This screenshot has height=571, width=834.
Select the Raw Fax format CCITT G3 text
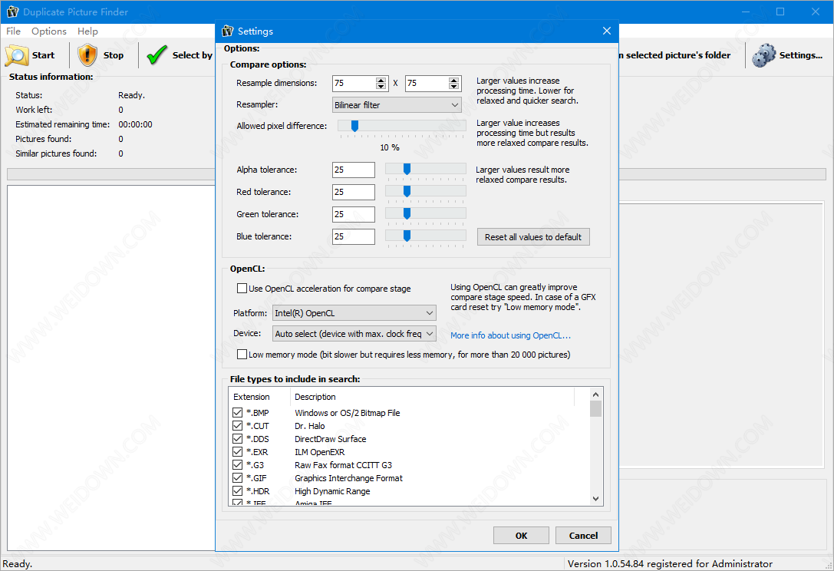point(343,465)
